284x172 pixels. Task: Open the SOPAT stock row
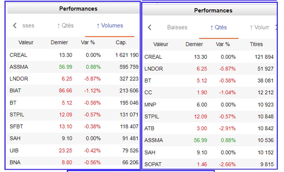[x=152, y=164]
